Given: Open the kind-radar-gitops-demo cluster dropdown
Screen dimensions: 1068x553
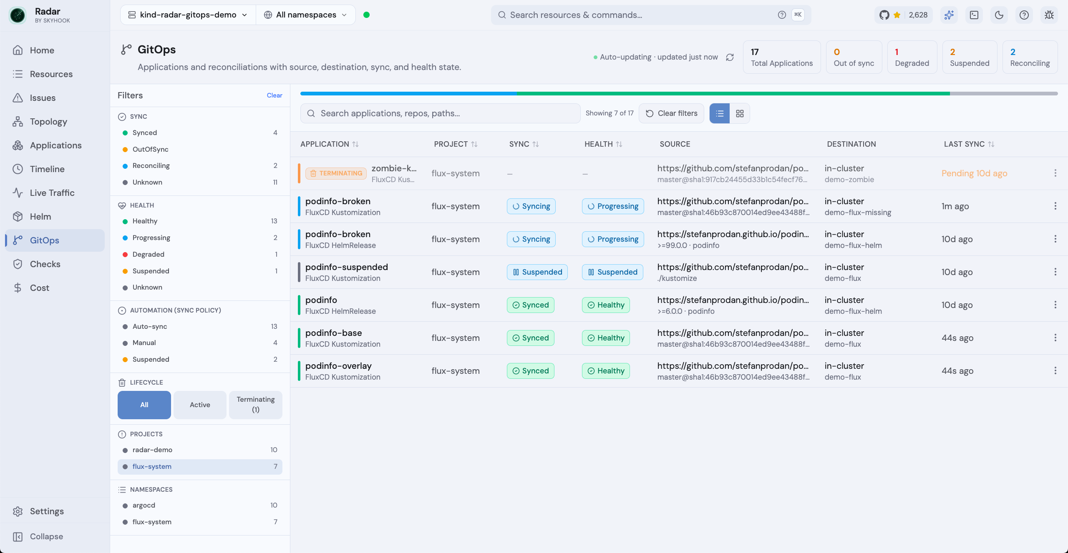Looking at the screenshot, I should 188,15.
